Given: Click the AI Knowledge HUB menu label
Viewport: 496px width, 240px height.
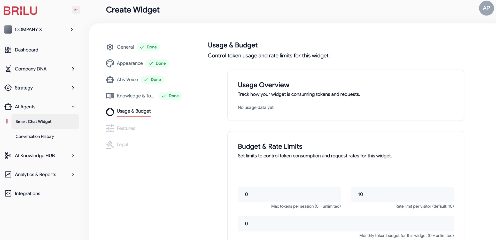Looking at the screenshot, I should point(35,155).
